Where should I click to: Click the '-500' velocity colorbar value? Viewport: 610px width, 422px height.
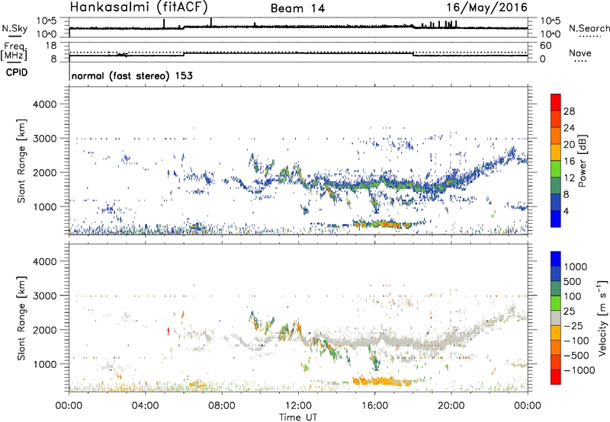click(576, 355)
